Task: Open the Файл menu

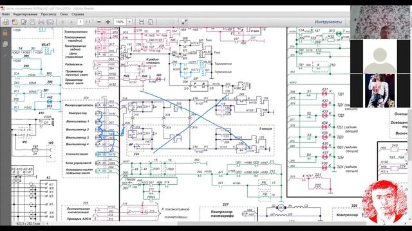Action: (x=6, y=14)
